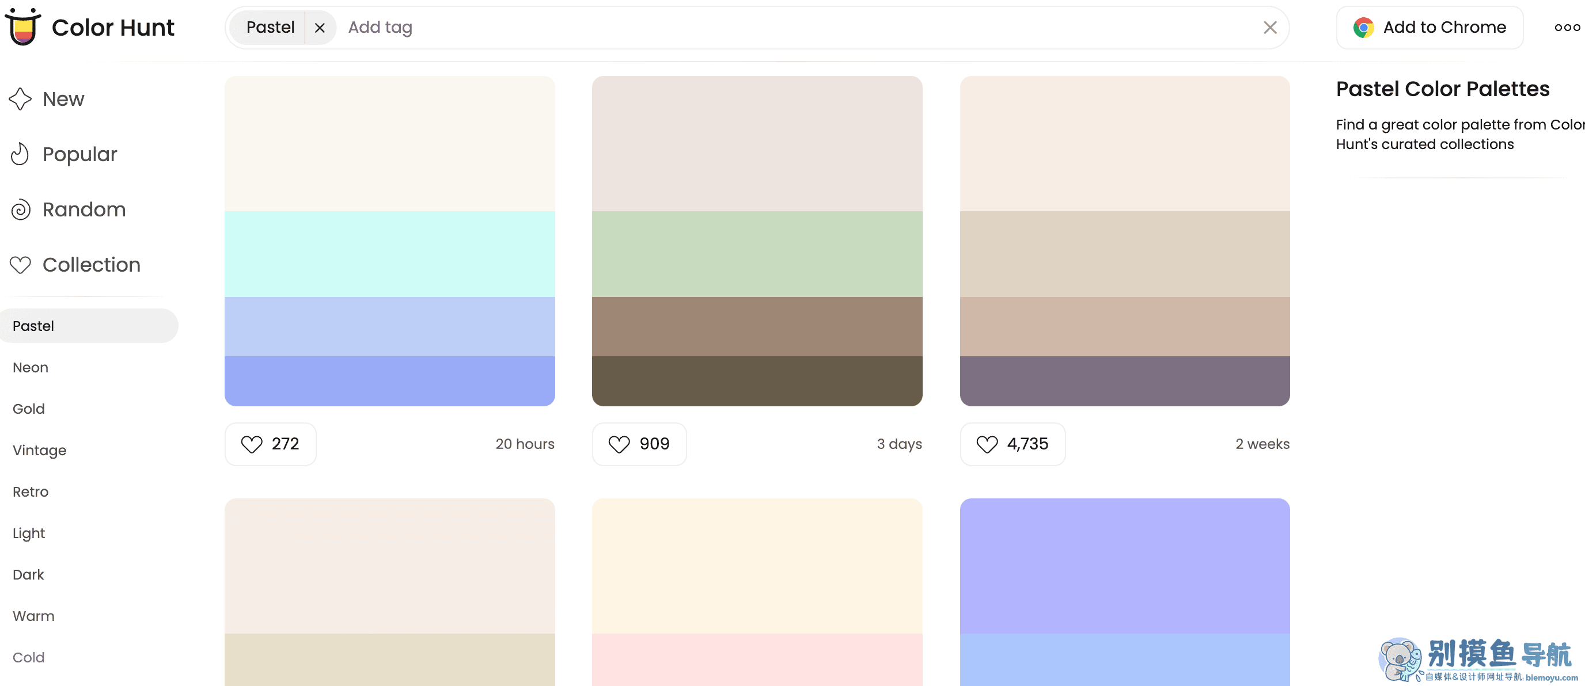Open the three-dots more options menu
Viewport: 1585px width, 686px height.
pos(1566,28)
